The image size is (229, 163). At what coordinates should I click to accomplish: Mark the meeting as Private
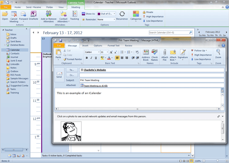click(148, 12)
